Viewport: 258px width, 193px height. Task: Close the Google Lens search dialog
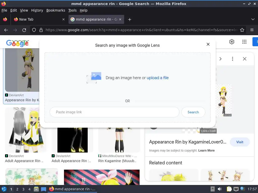(x=208, y=44)
